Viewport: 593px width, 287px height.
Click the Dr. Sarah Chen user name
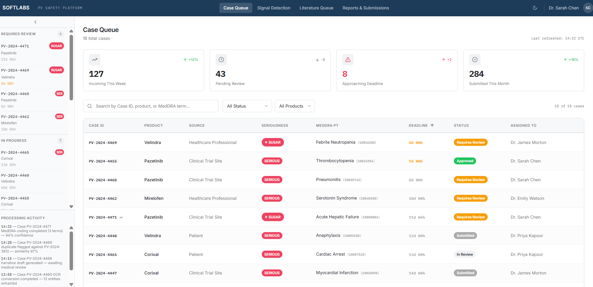564,8
